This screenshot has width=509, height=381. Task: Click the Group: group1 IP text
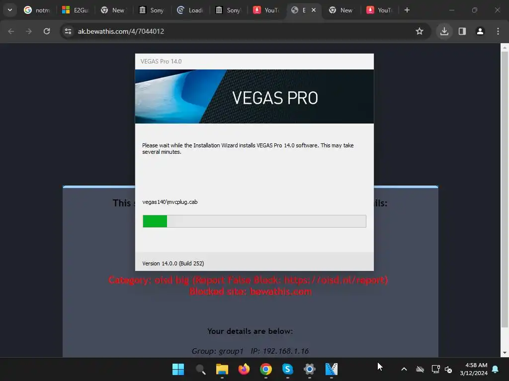[x=250, y=351]
